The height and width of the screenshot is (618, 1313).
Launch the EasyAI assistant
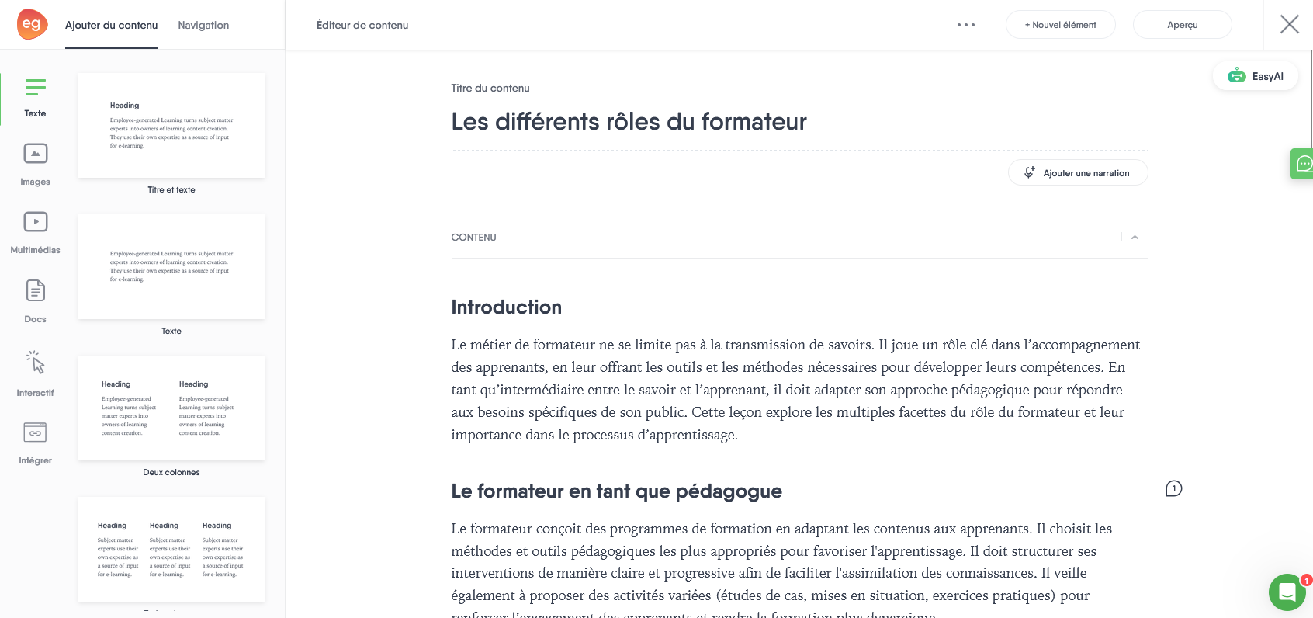pyautogui.click(x=1255, y=75)
